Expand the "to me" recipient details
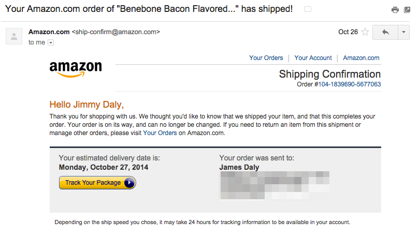The image size is (419, 236). pos(51,42)
